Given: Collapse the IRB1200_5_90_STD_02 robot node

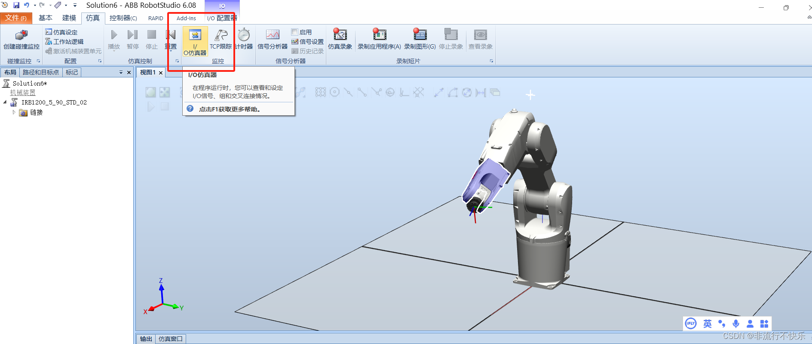Looking at the screenshot, I should click(x=5, y=102).
